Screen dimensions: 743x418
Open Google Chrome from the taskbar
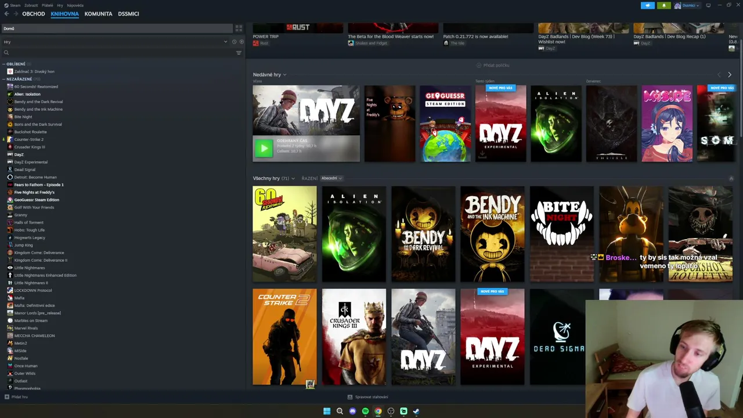(378, 411)
